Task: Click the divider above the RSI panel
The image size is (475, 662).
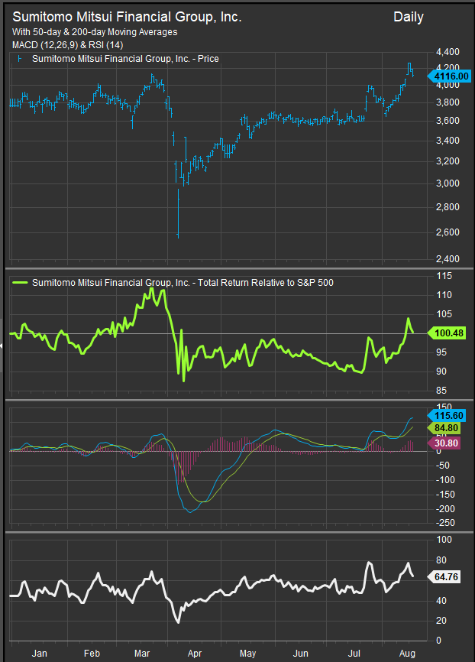Action: tap(237, 532)
